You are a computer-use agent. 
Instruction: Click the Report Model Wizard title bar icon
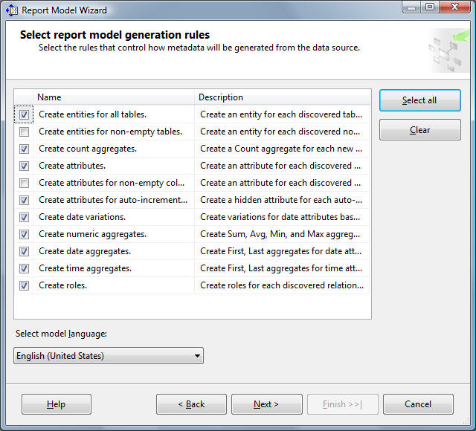click(x=11, y=10)
